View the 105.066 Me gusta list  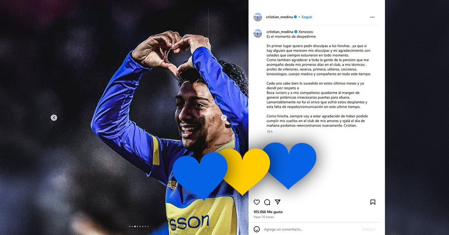click(x=268, y=212)
